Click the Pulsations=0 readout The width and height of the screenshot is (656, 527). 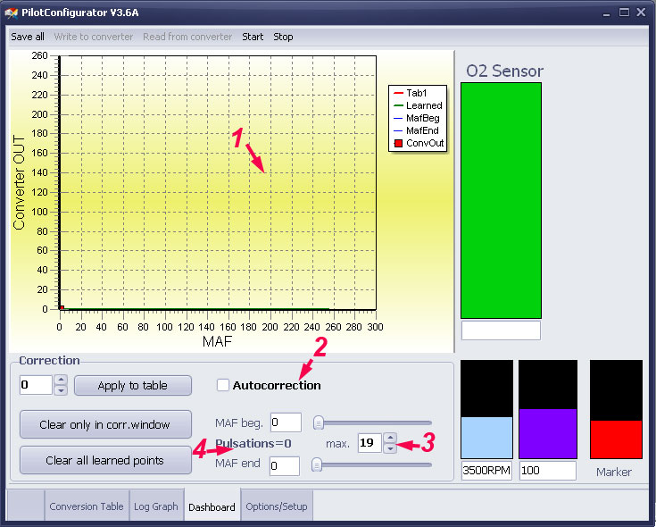pos(253,443)
